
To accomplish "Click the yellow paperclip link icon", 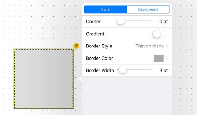I will 76,46.
